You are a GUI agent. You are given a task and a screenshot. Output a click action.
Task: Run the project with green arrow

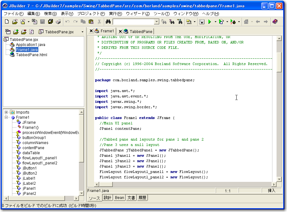click(x=209, y=22)
